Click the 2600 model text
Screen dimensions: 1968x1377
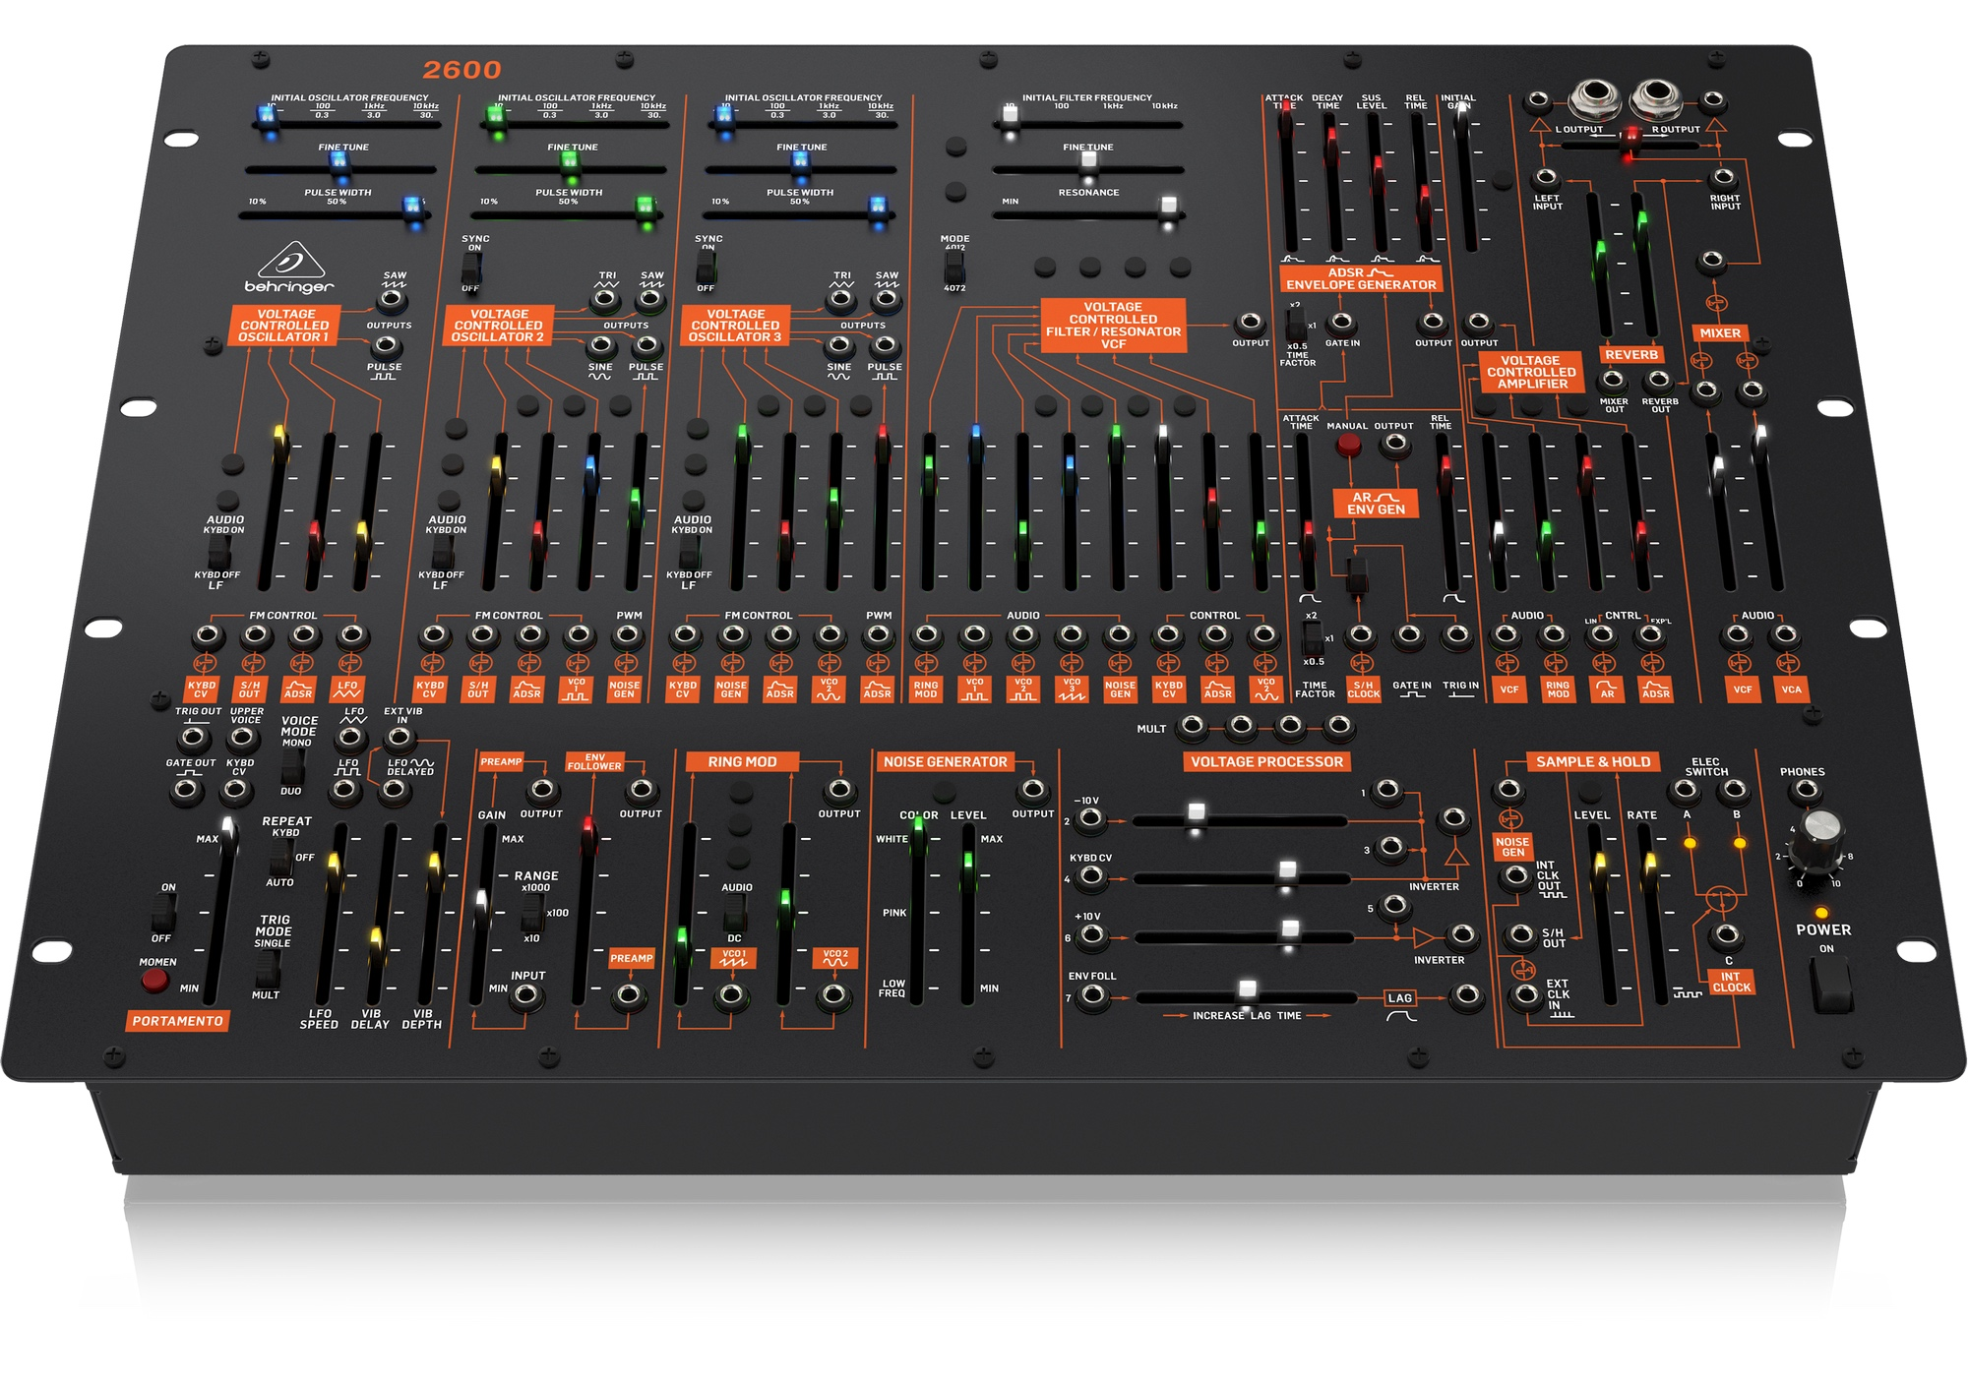(461, 70)
